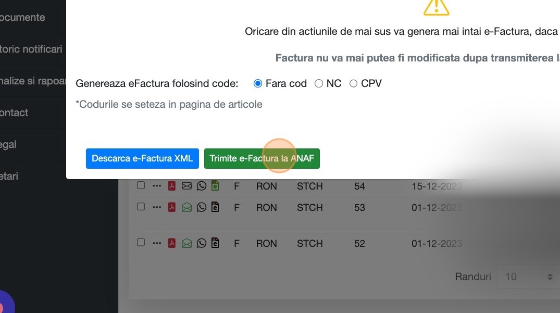This screenshot has height=313, width=560.
Task: Click 'Trimite e-Factura la ANAF' button
Action: pos(262,158)
